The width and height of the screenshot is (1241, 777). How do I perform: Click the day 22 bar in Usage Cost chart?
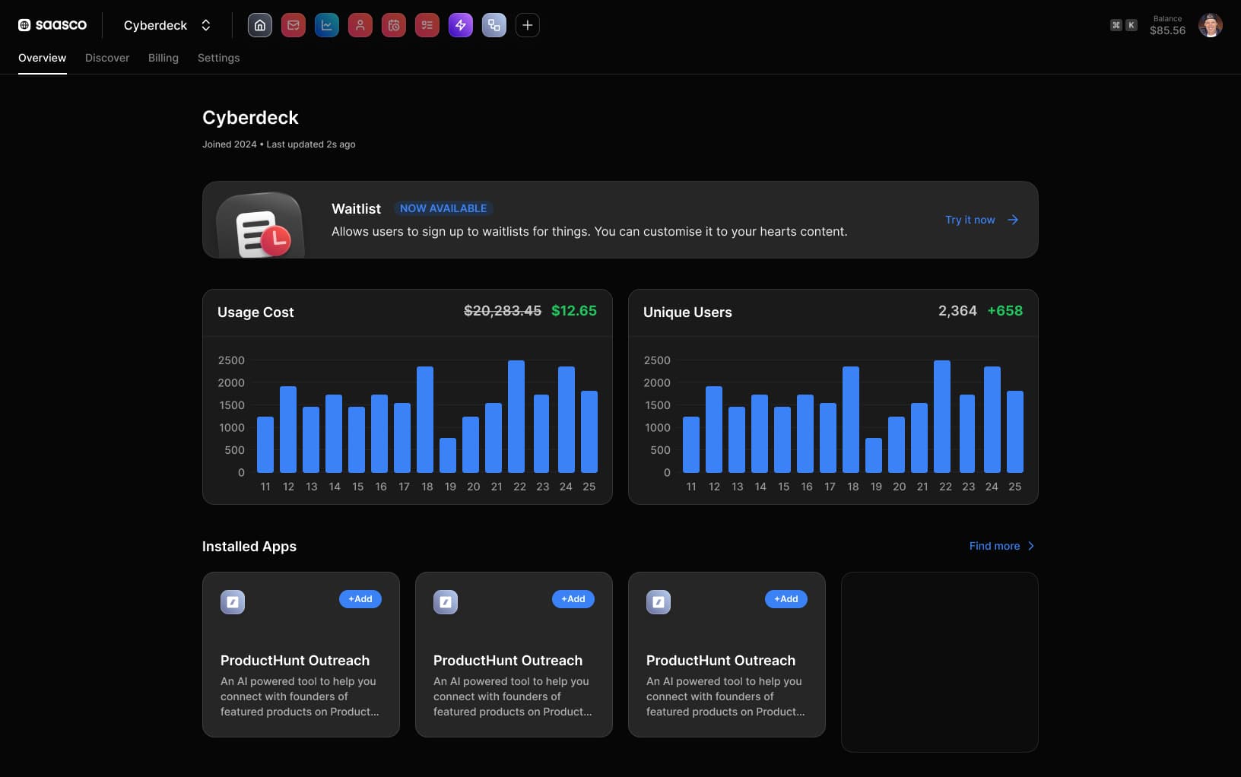tap(516, 417)
